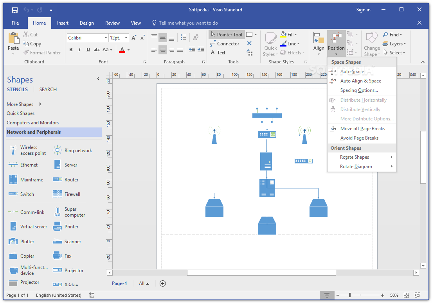Choose Auto Align & Space menu item
Image resolution: width=432 pixels, height=303 pixels.
coord(360,81)
